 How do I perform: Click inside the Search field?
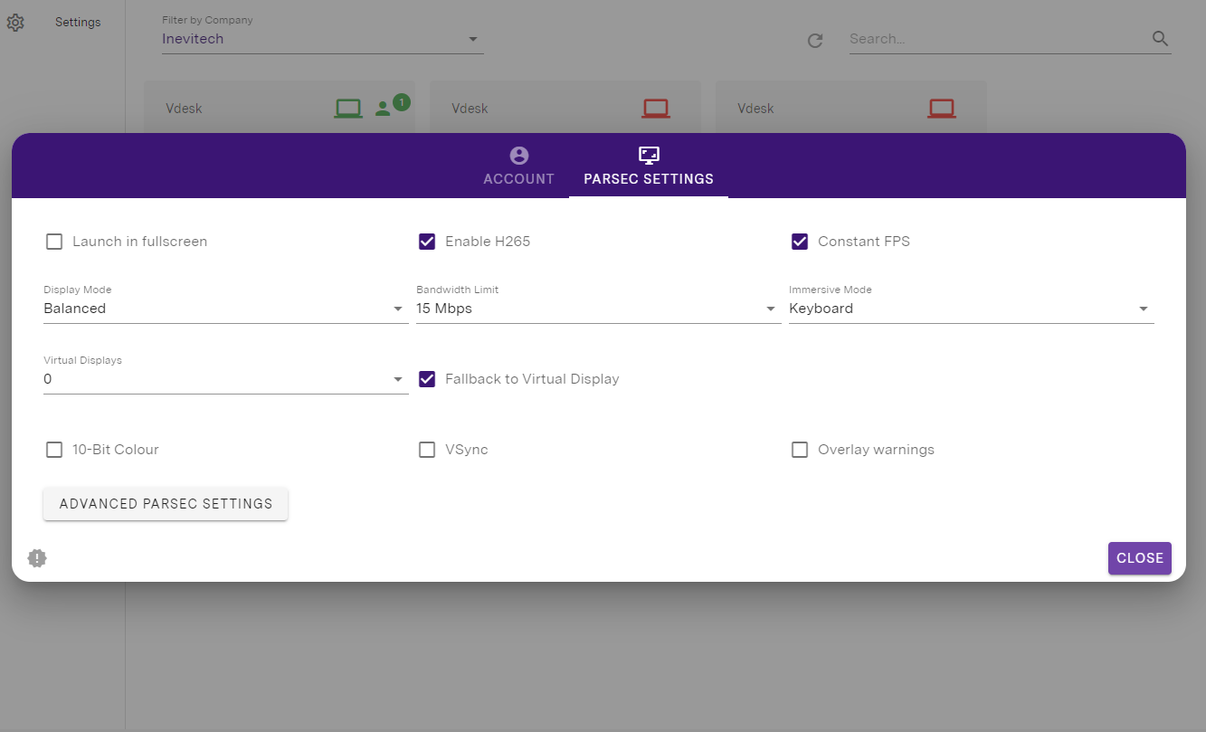click(x=995, y=39)
